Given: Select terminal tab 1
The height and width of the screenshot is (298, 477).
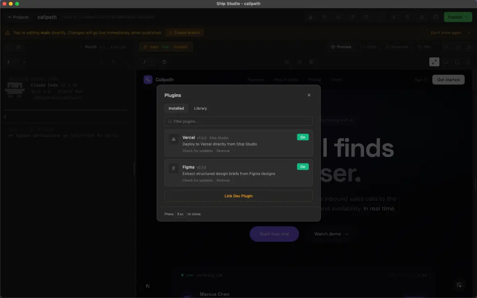Looking at the screenshot, I should click(x=8, y=62).
